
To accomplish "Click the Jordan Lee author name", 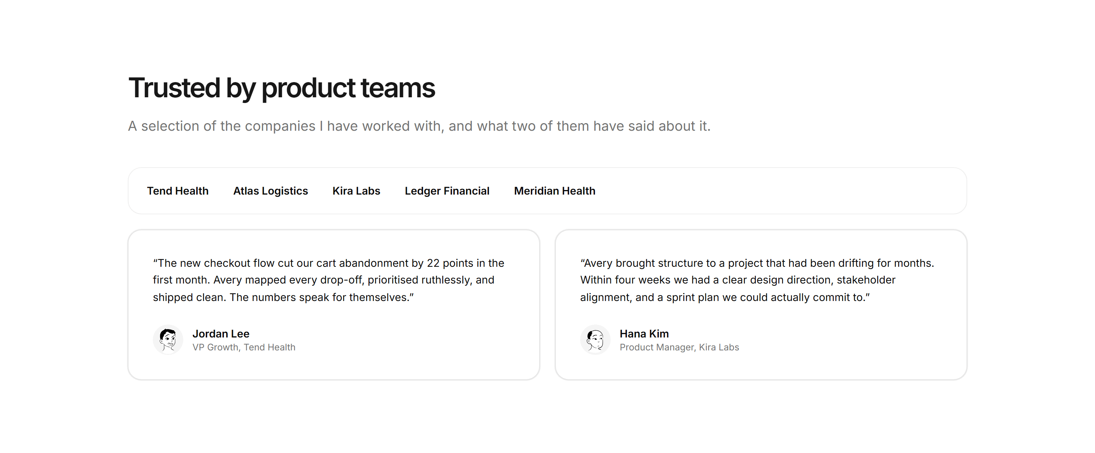I will 221,334.
